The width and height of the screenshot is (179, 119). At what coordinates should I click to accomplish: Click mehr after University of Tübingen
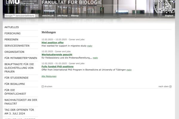129,70
